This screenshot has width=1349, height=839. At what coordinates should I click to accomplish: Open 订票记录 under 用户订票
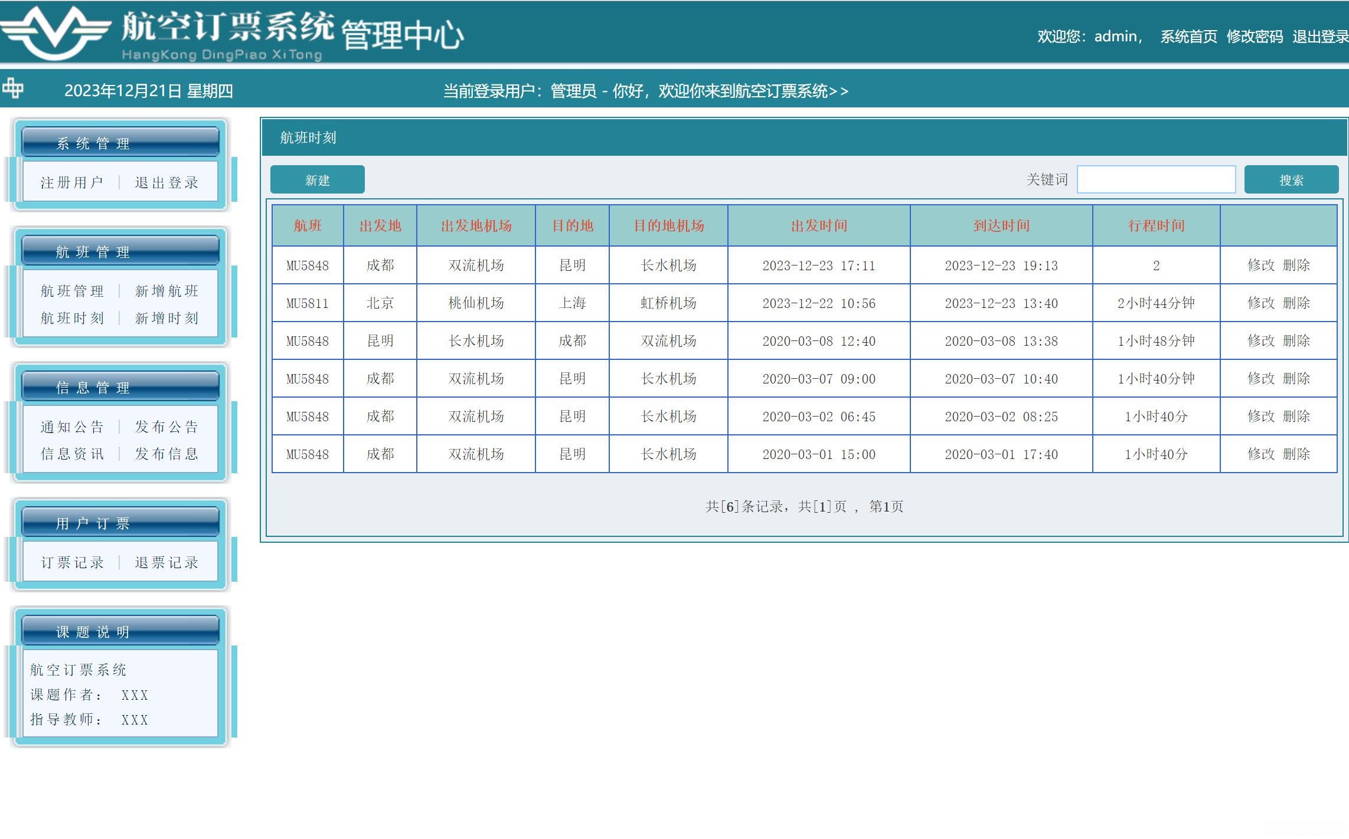(71, 562)
